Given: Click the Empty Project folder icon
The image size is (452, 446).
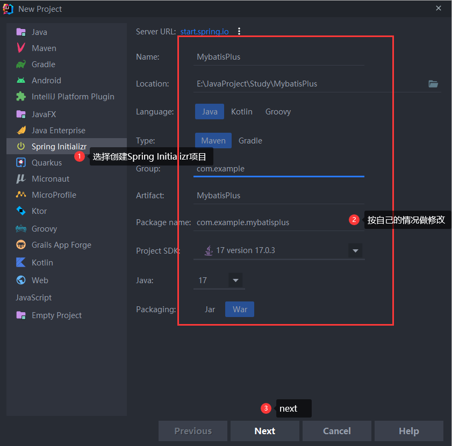Looking at the screenshot, I should 21,315.
